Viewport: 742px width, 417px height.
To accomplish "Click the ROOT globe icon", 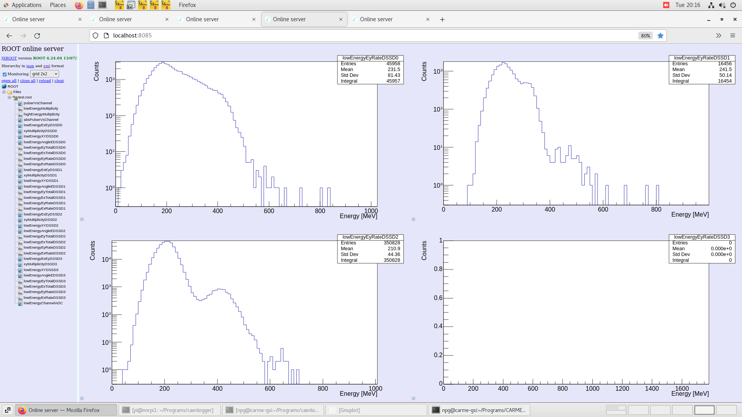I will [4, 86].
